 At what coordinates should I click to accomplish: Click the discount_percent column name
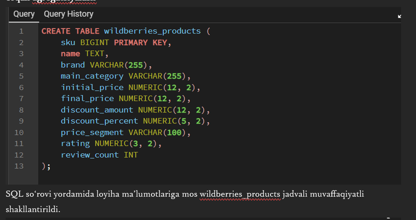pyautogui.click(x=99, y=121)
